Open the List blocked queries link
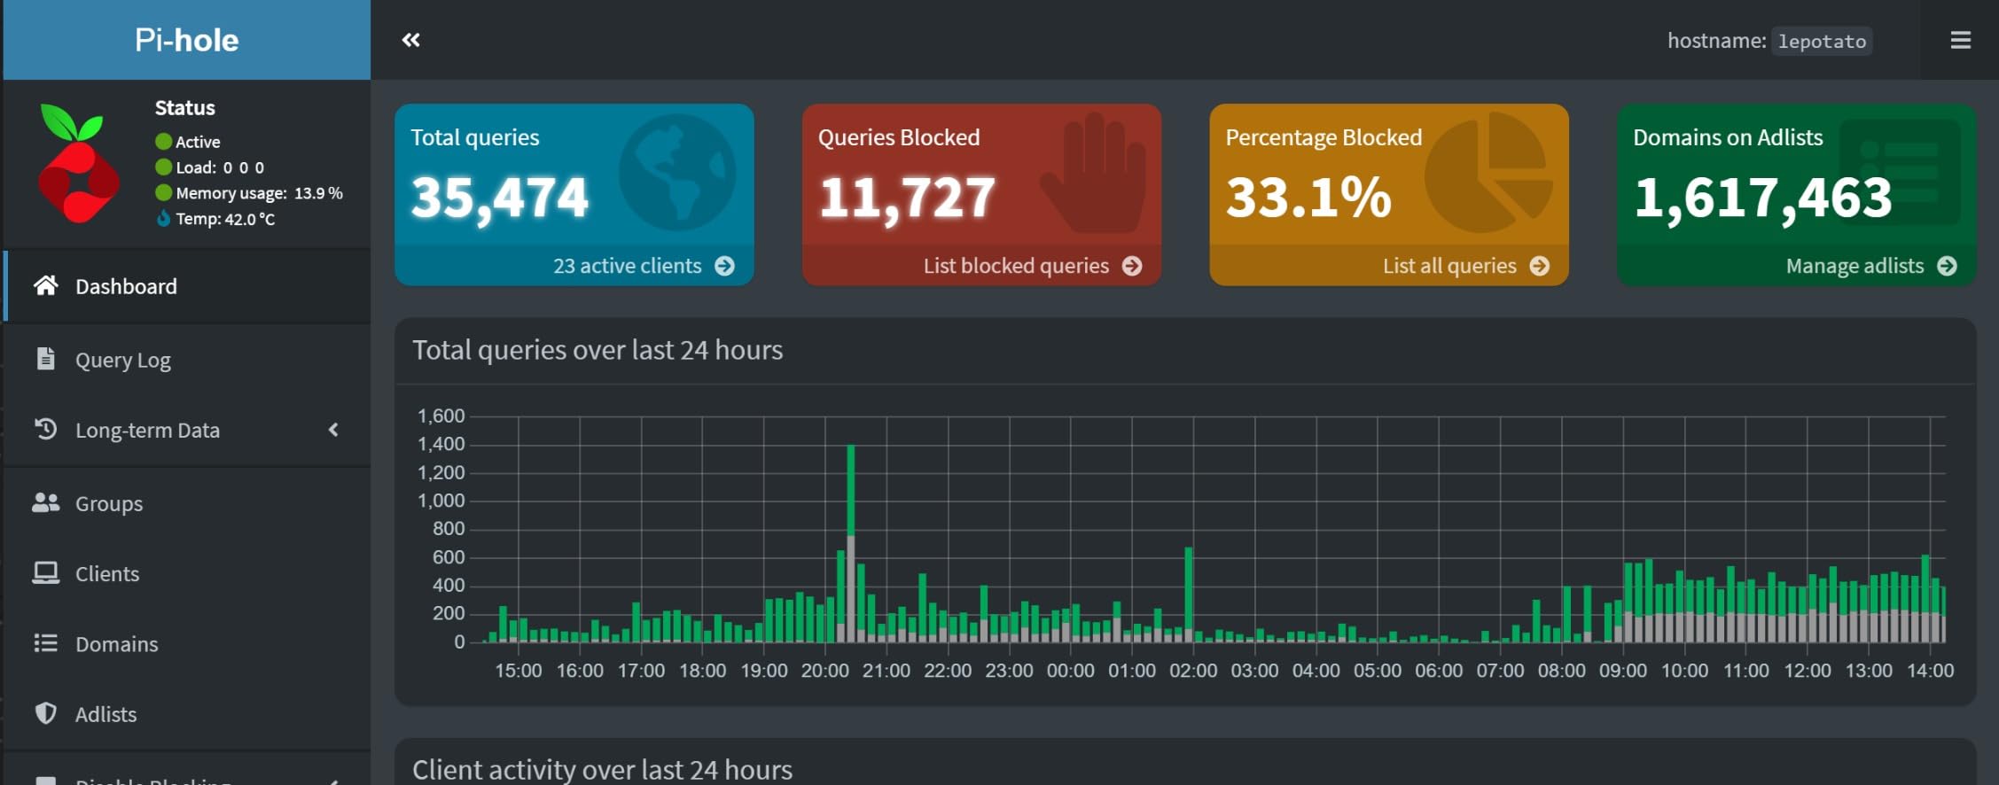 click(x=1033, y=266)
